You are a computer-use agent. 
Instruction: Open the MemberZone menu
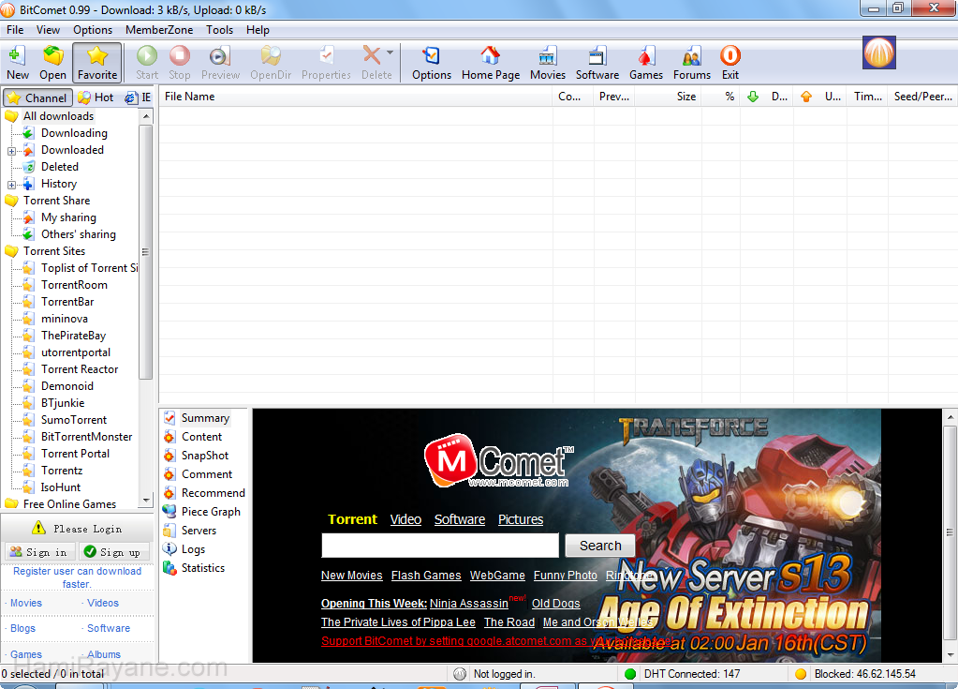(x=159, y=30)
